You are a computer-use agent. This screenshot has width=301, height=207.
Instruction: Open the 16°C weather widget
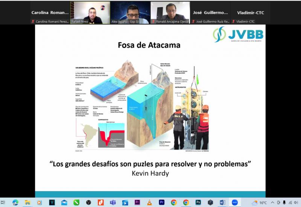tap(260, 202)
